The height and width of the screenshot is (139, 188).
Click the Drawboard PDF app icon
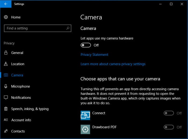point(85,129)
